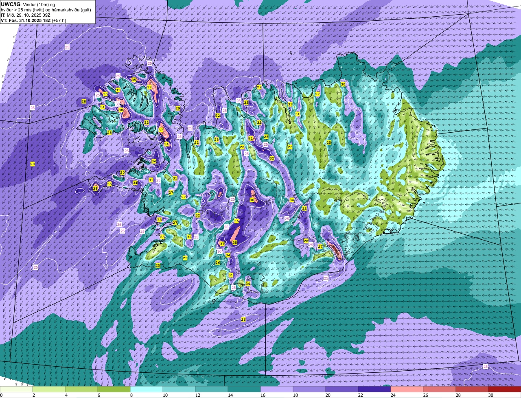This screenshot has height=398, width=521.
Task: Pick the dark indigo swatch between 22 and 24
Action: coord(374,389)
